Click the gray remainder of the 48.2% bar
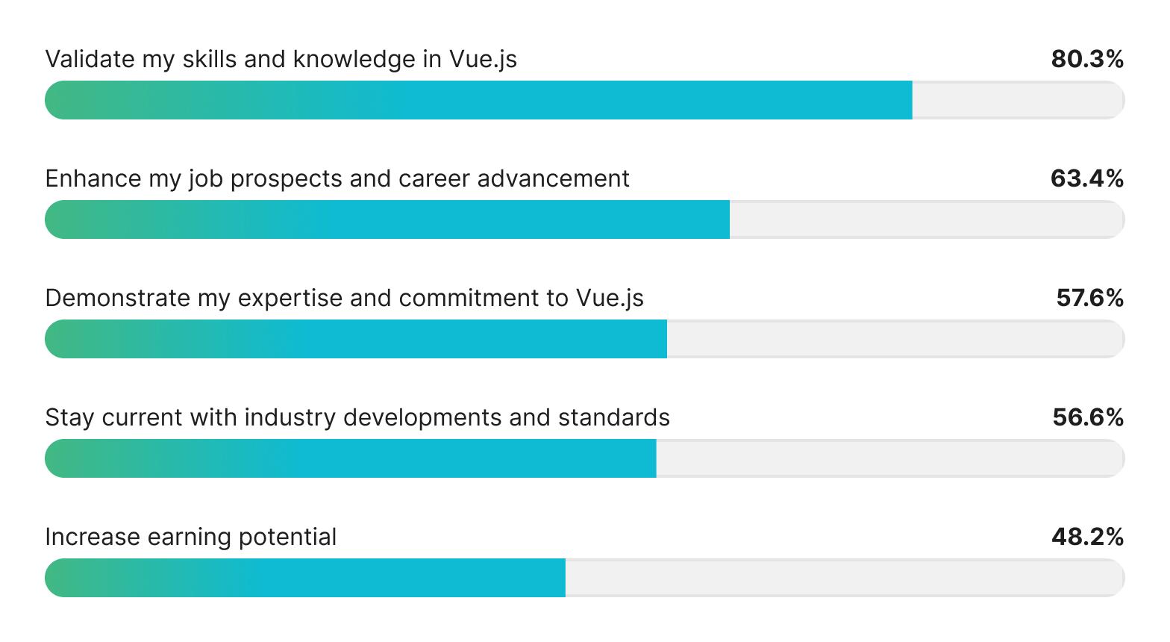Screen dimensions: 1170x642 coord(844,578)
